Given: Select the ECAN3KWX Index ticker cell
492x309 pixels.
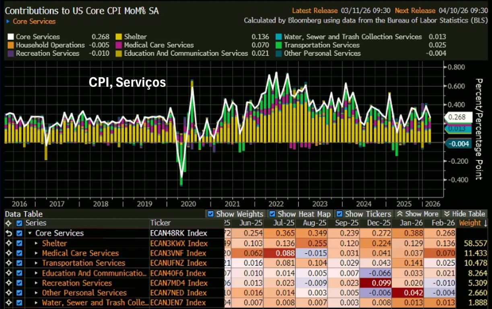Looking at the screenshot, I should coord(179,243).
